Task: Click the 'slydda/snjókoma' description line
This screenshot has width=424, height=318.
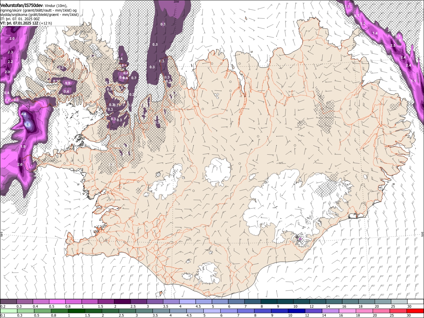Action: (39, 15)
